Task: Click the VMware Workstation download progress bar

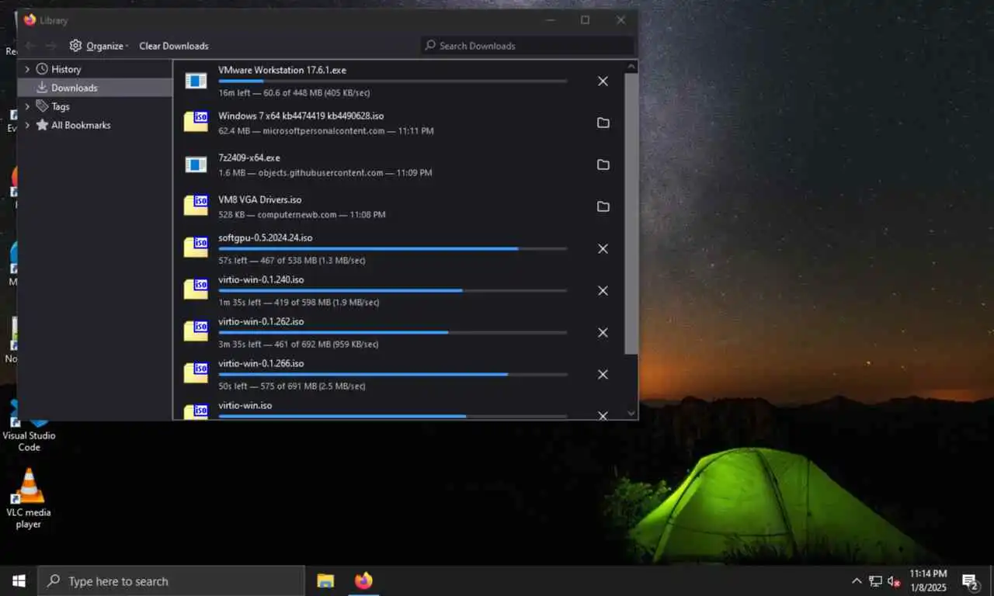Action: (393, 81)
